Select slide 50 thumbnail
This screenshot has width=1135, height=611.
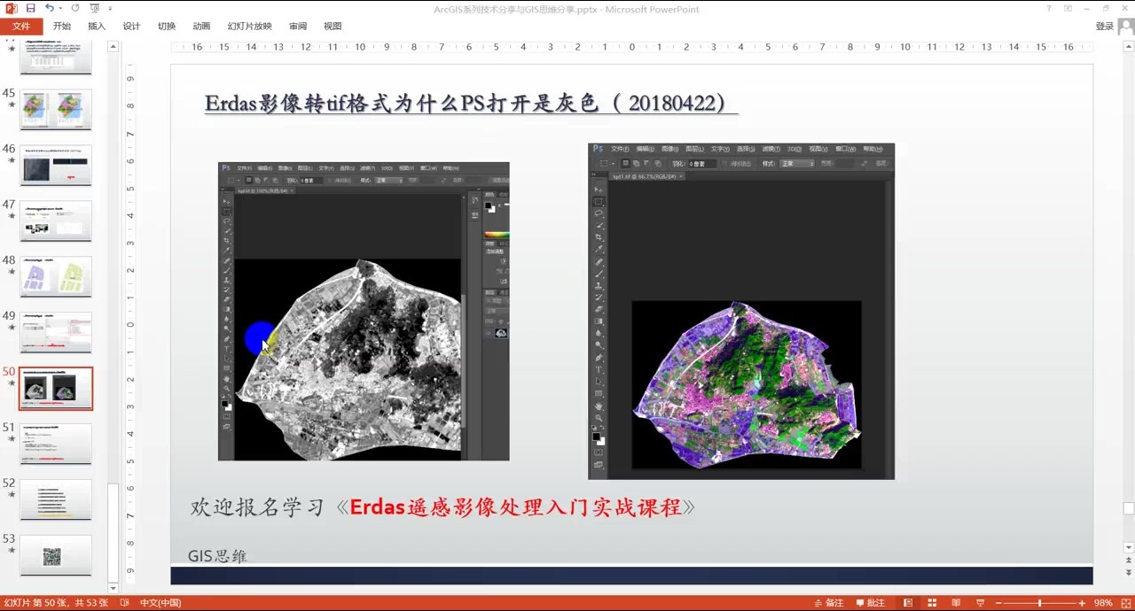point(56,389)
